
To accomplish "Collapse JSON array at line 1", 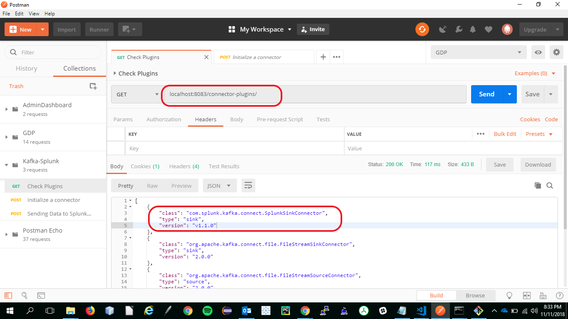I will pyautogui.click(x=131, y=201).
